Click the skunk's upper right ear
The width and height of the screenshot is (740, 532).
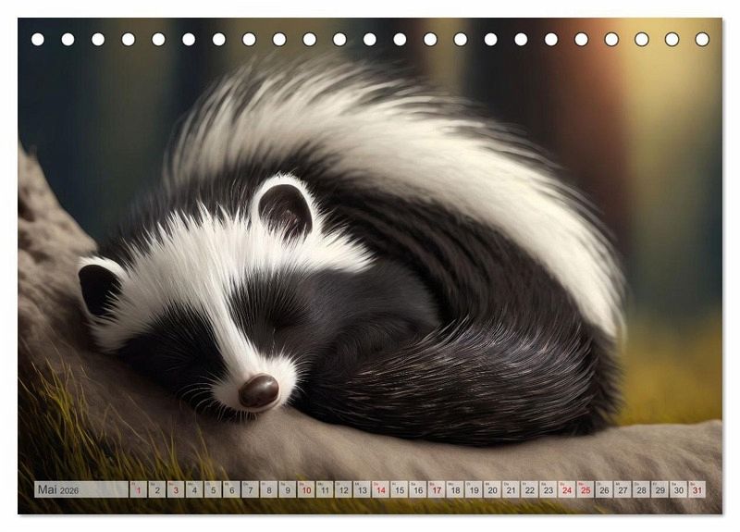[x=285, y=208]
